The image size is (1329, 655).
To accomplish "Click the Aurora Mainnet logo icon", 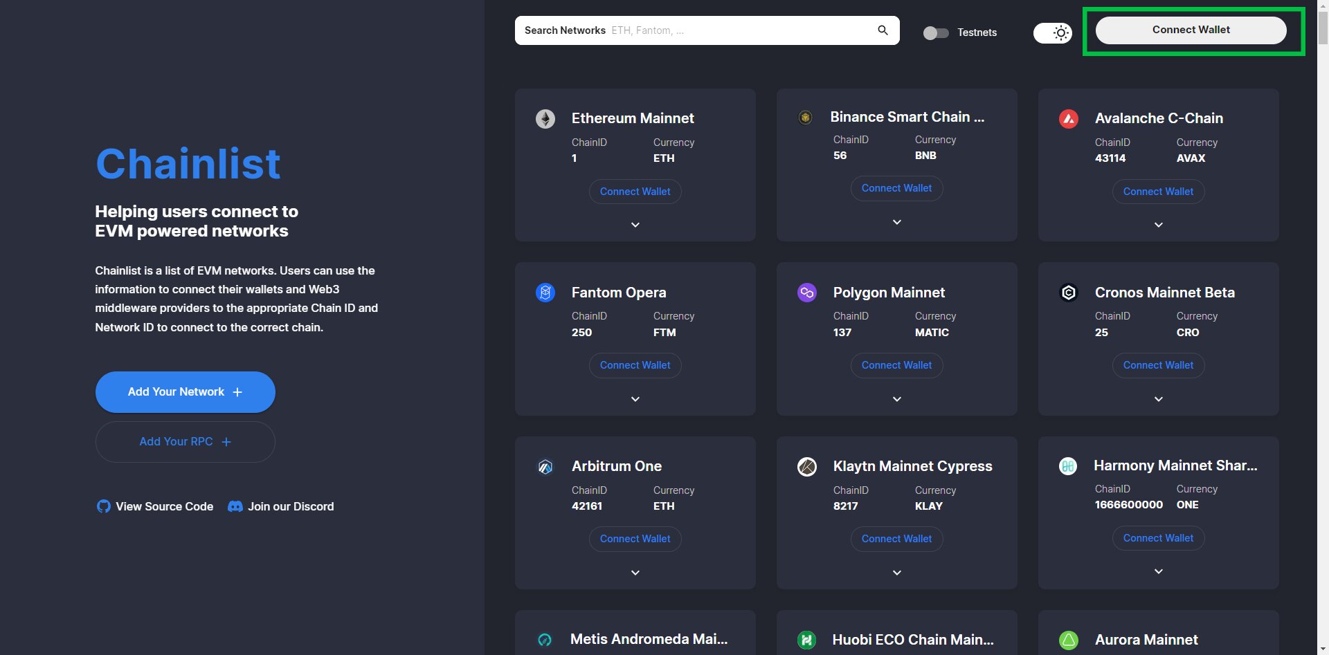I will point(1069,640).
